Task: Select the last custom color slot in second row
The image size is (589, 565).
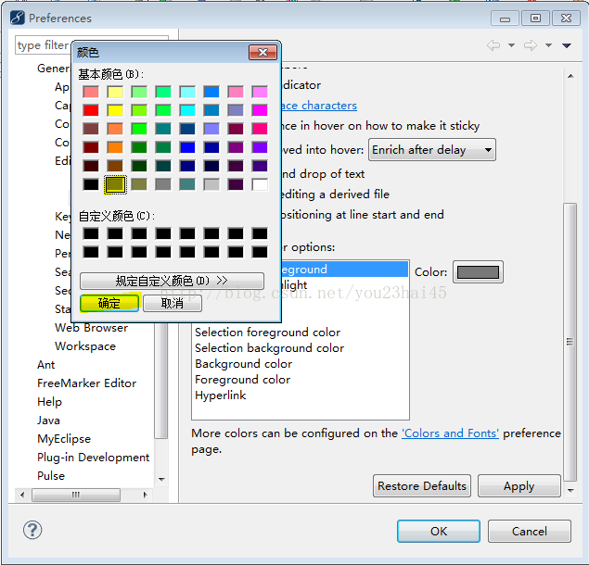Action: pyautogui.click(x=260, y=252)
